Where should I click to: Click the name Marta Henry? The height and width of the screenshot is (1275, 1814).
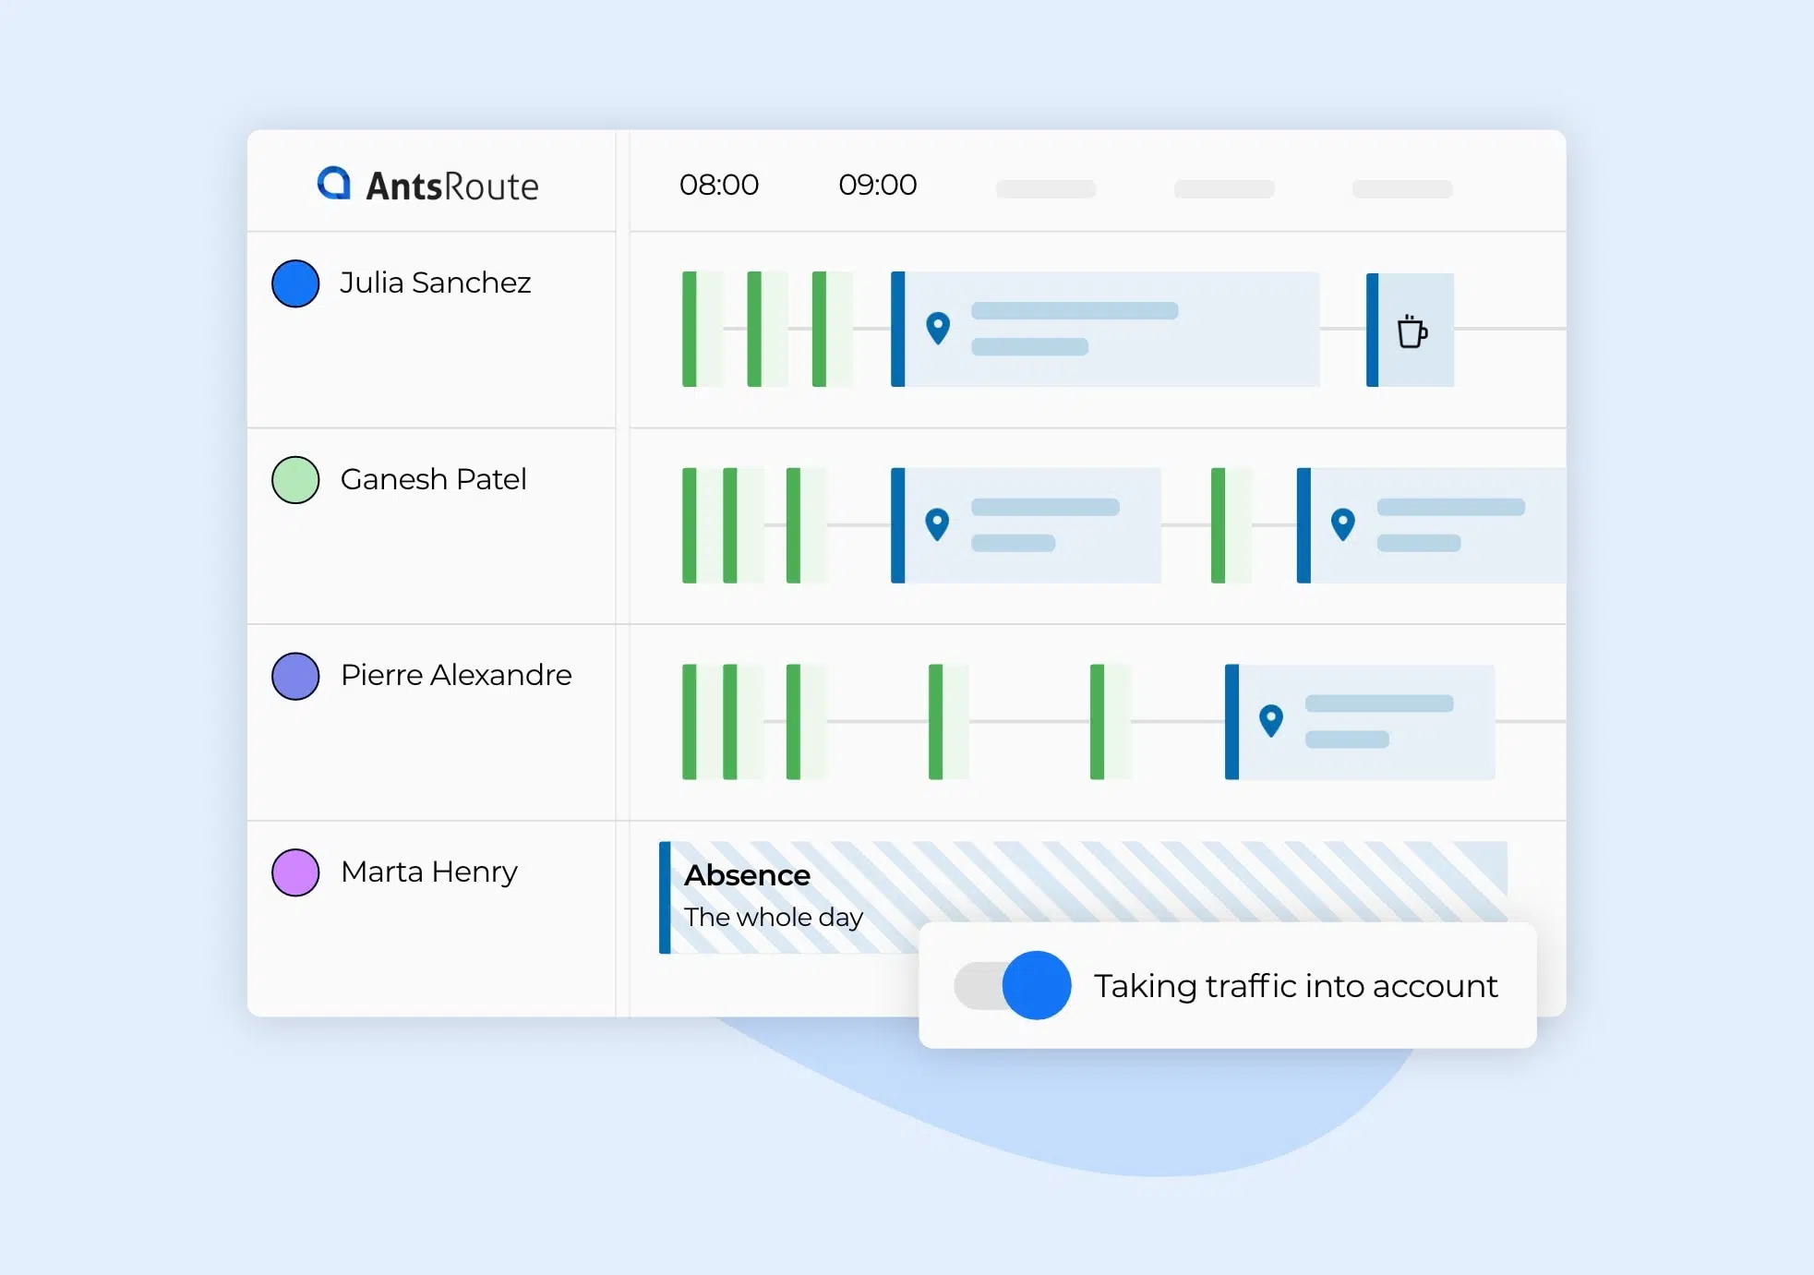click(429, 872)
